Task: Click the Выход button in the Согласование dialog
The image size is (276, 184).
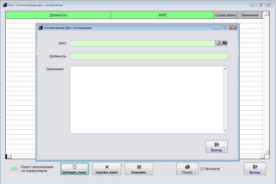Action: point(216,146)
